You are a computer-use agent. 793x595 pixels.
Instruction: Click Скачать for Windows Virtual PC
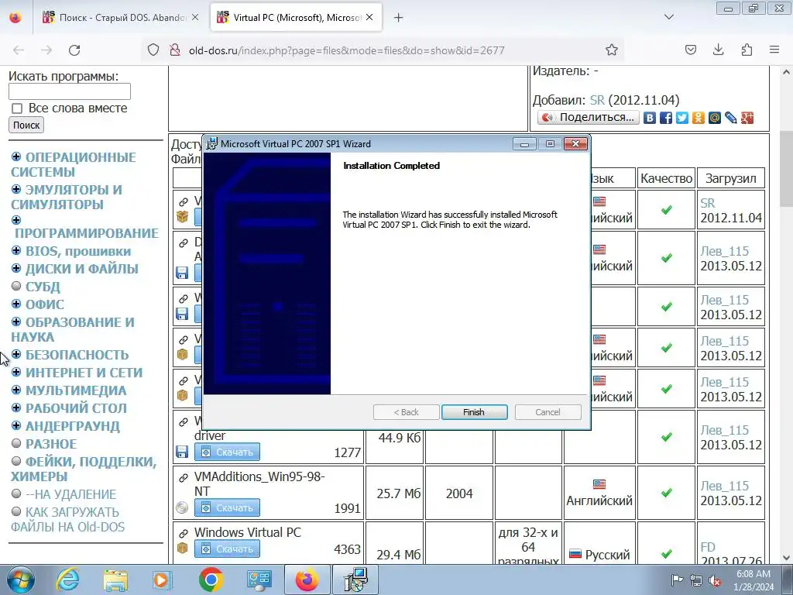(x=227, y=549)
